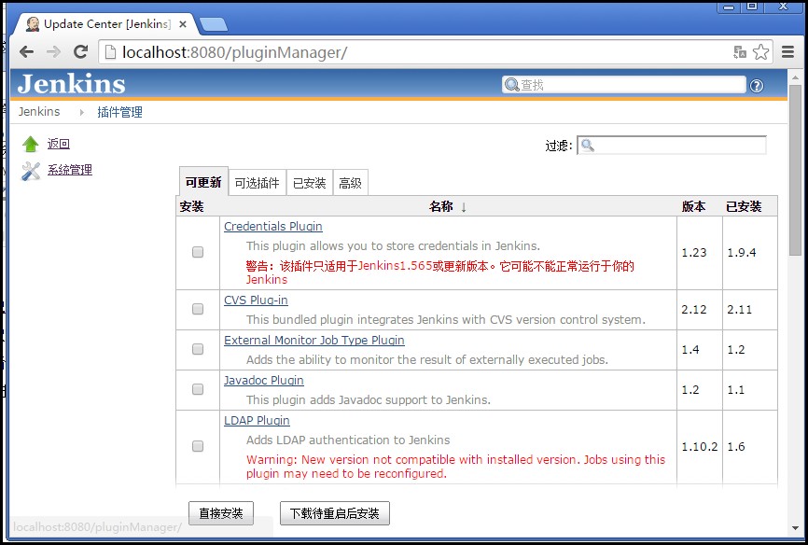Switch to the 可更新 tab
This screenshot has width=808, height=545.
tap(203, 182)
